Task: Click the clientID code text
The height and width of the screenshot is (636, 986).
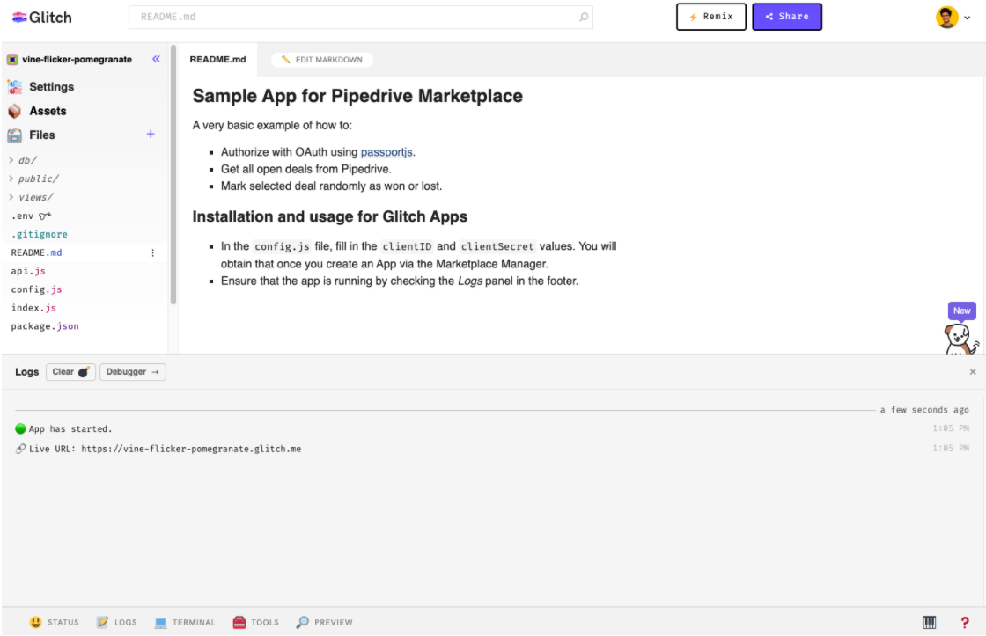Action: (407, 246)
